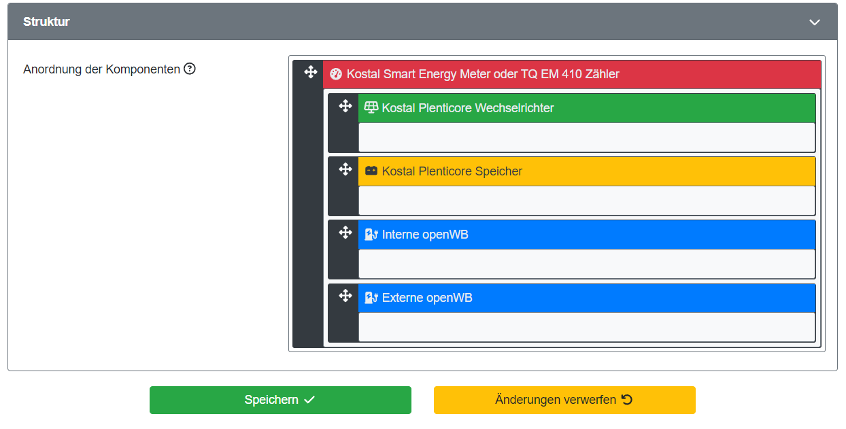Click the move handle of Interne openWB
Viewport: 846px width, 429px height.
click(x=345, y=233)
